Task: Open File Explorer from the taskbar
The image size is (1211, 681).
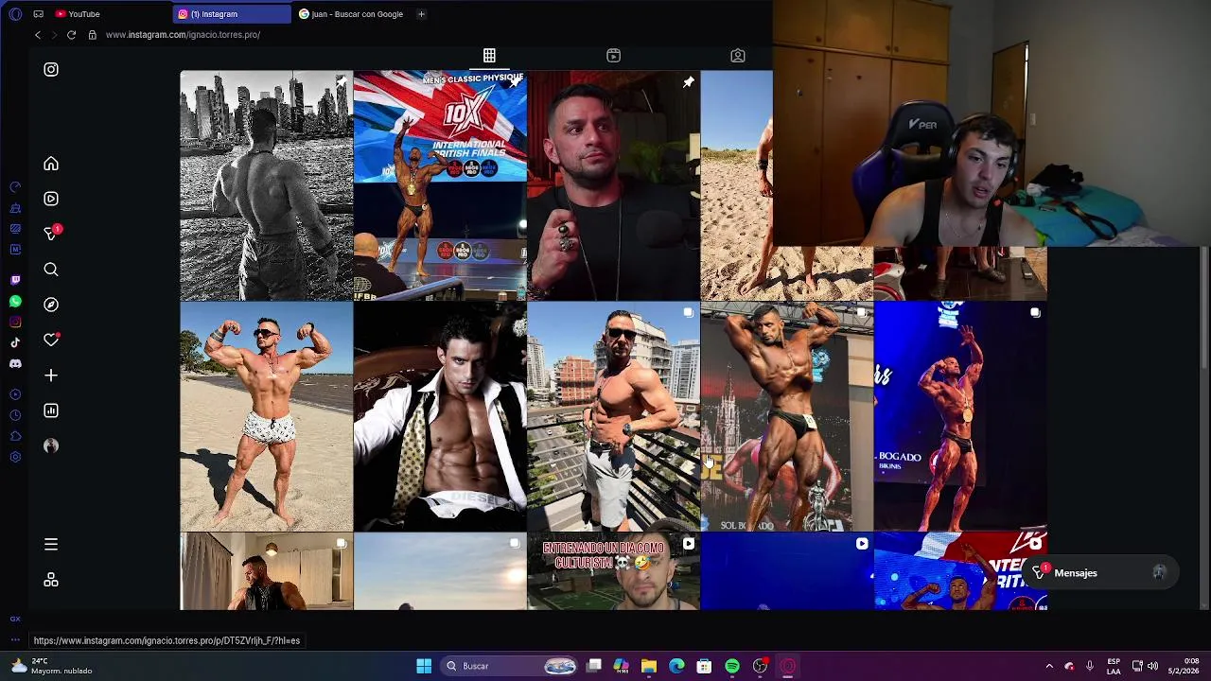Action: click(649, 666)
